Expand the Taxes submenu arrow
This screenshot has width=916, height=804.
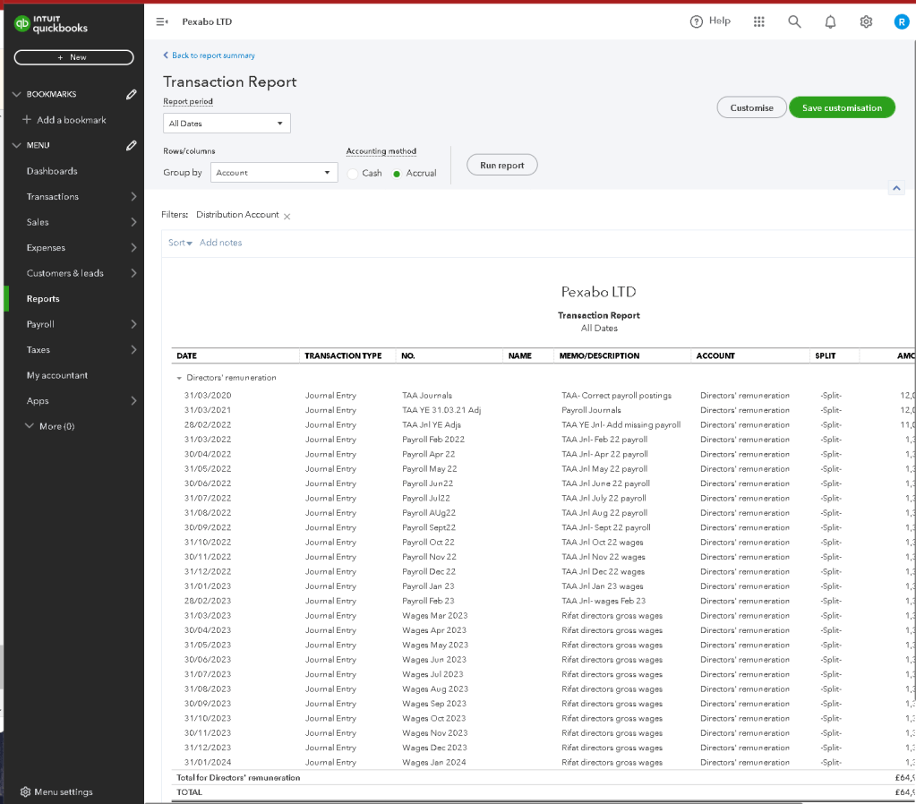click(133, 349)
